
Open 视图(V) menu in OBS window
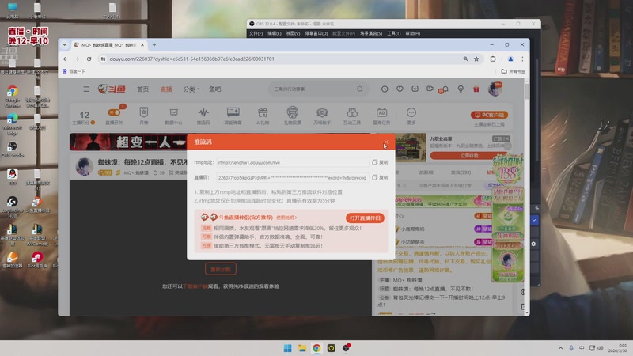coord(293,33)
